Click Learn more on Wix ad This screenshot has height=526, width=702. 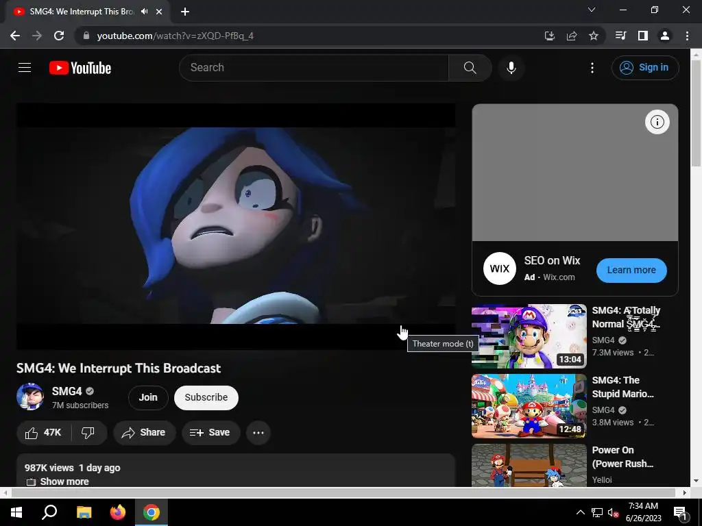(x=631, y=270)
